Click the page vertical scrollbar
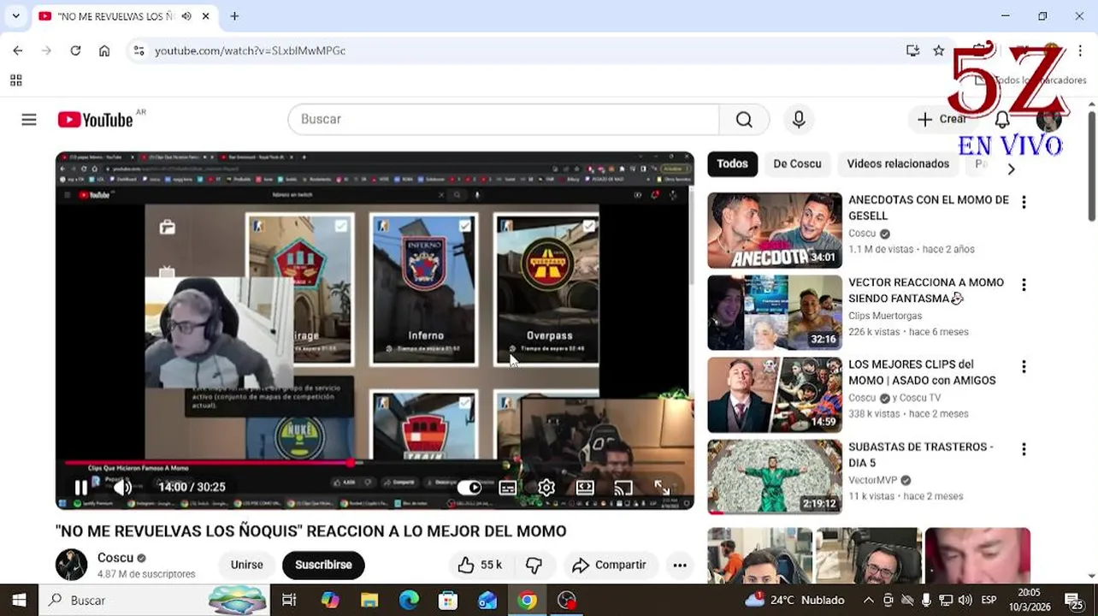The height and width of the screenshot is (616, 1098). 1091,165
